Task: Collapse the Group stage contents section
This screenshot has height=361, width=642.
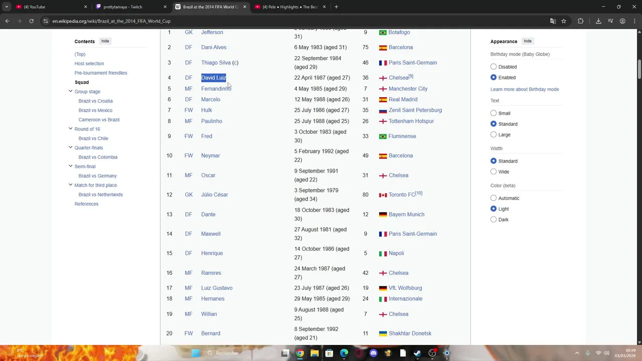Action: (70, 91)
